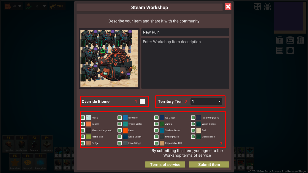The width and height of the screenshot is (308, 173).
Task: Toggle the Jungle biome checkbox
Action: point(156,124)
